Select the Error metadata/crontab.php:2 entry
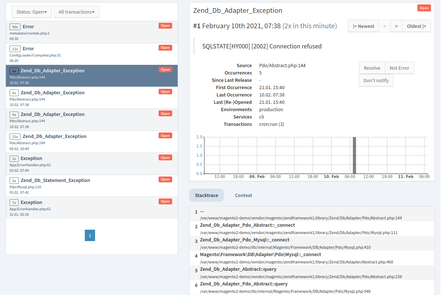The height and width of the screenshot is (295, 442). point(92,32)
